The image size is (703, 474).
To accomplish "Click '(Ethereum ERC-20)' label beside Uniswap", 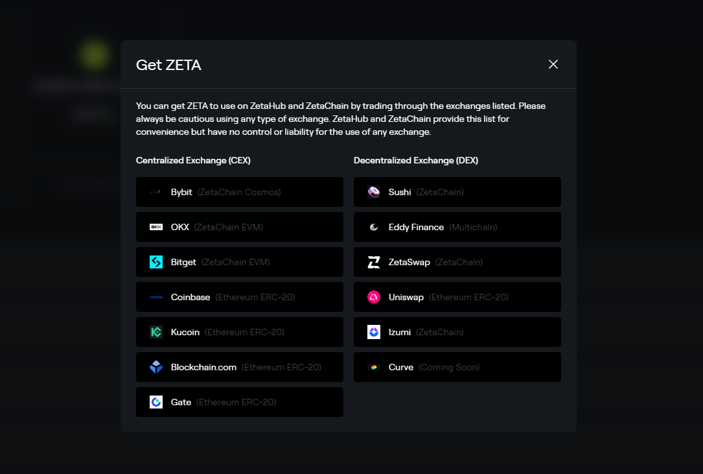I will tap(468, 297).
